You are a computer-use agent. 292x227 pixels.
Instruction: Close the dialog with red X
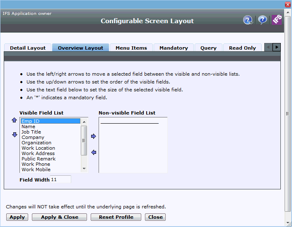pos(287,4)
